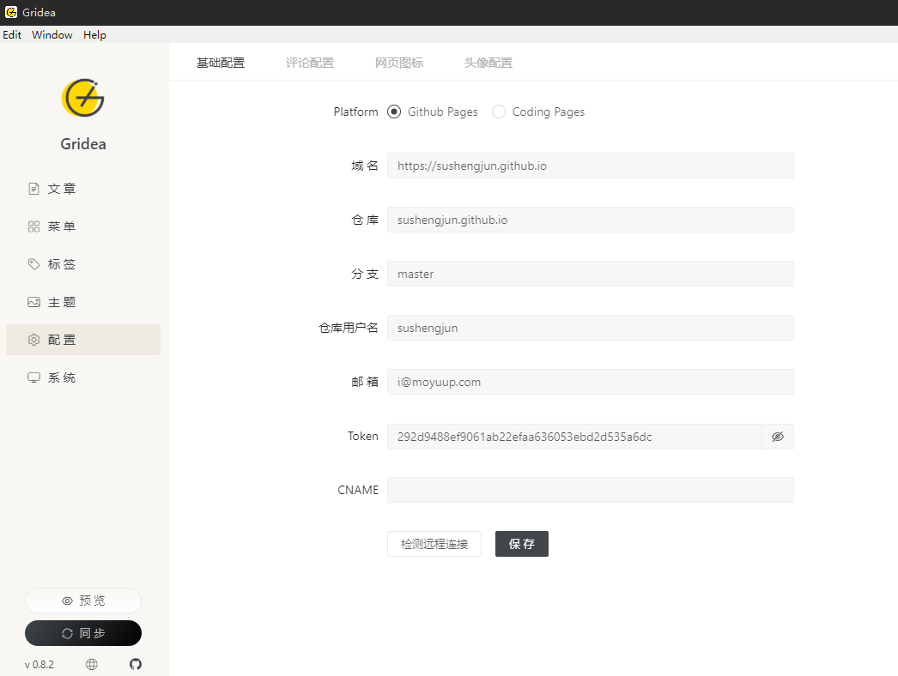This screenshot has height=676, width=898.
Task: Select the Github Pages platform
Action: pos(393,112)
